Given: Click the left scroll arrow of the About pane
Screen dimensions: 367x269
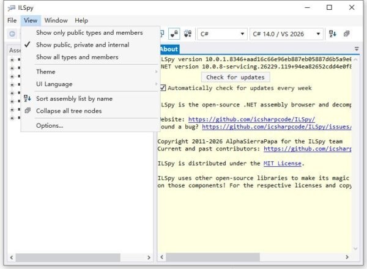Looking at the screenshot, I should click(161, 257).
